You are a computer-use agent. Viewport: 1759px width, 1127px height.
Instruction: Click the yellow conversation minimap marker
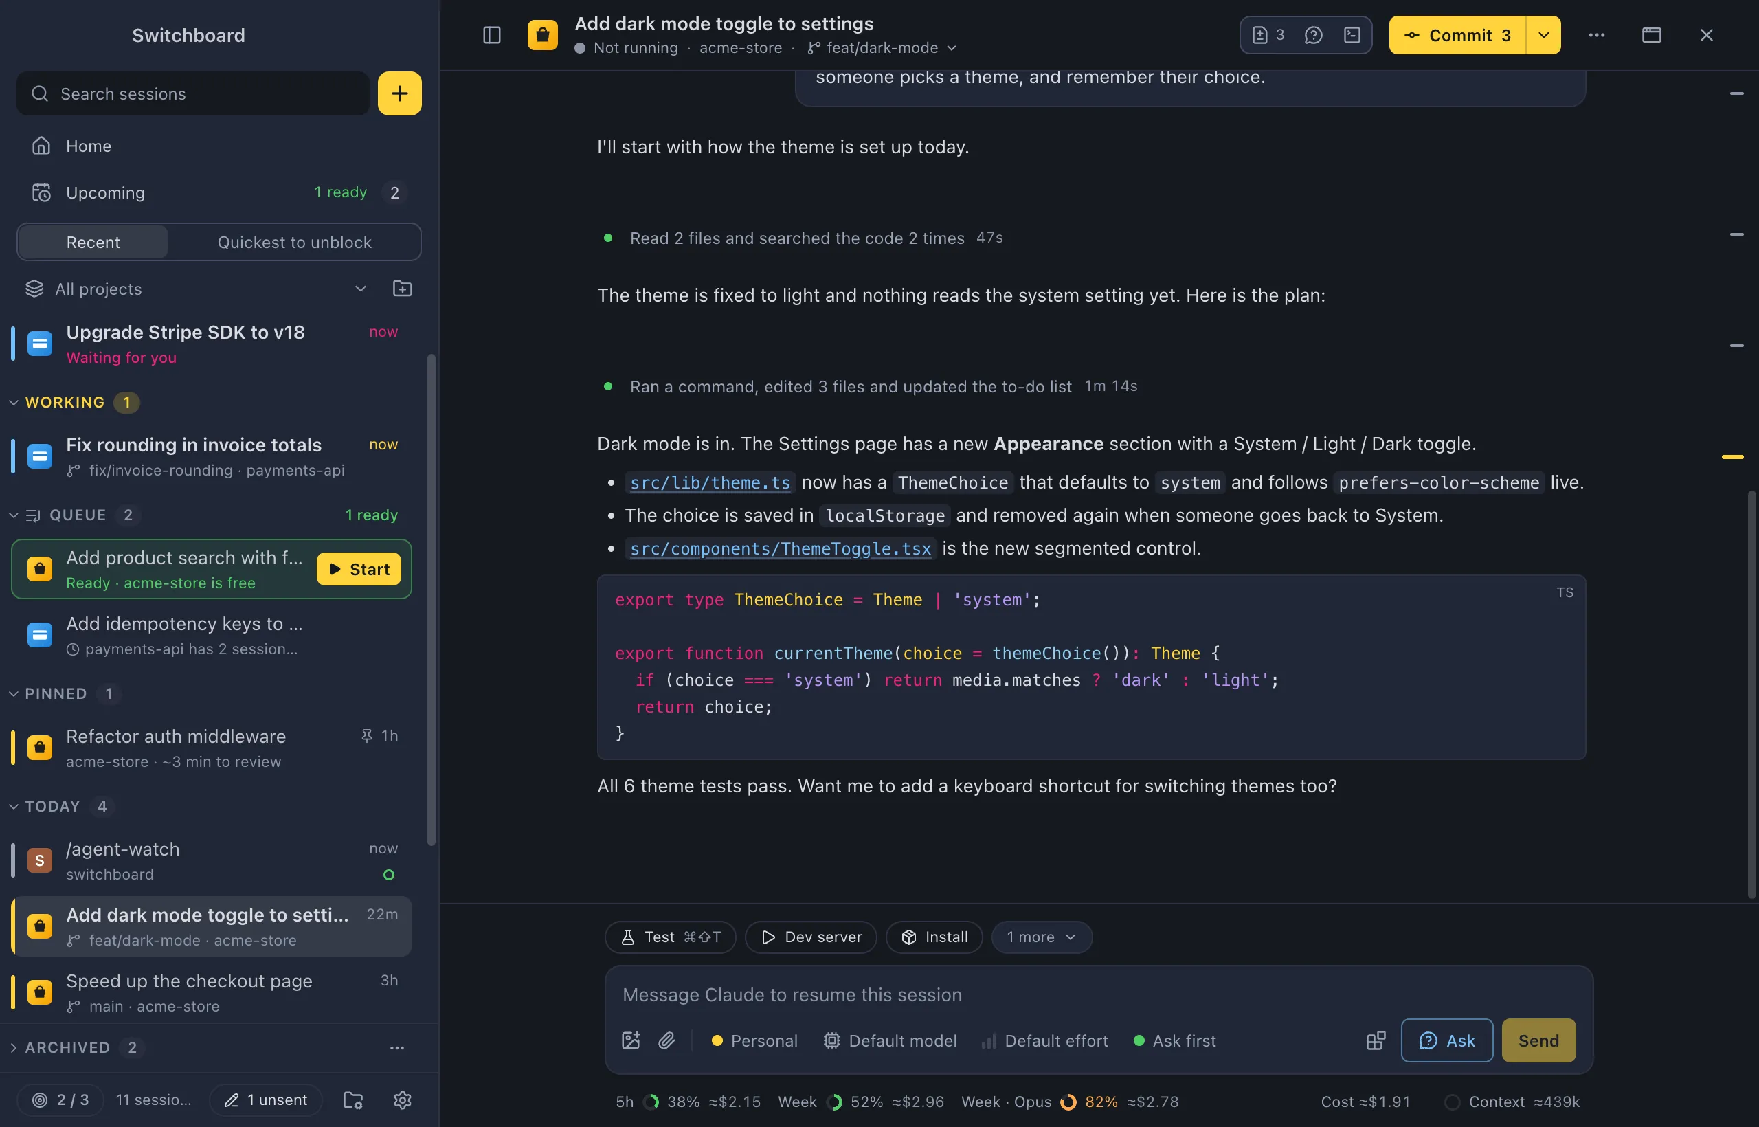(1732, 457)
